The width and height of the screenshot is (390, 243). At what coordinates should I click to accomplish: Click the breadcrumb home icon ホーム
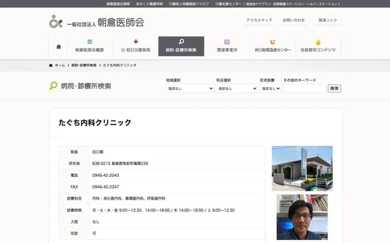click(x=57, y=64)
